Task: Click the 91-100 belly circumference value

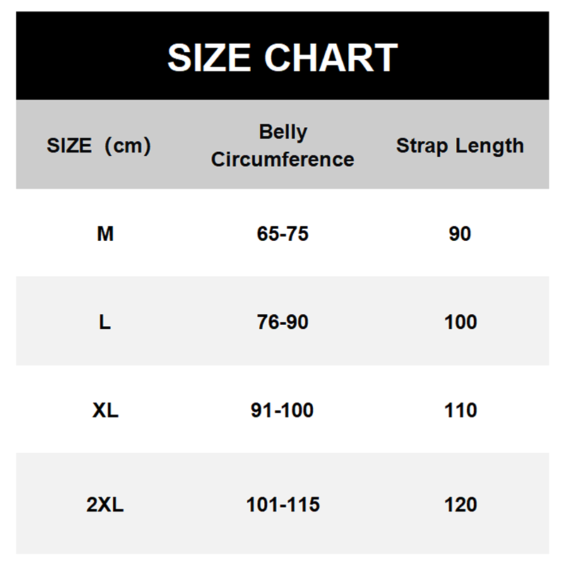Action: [x=282, y=410]
